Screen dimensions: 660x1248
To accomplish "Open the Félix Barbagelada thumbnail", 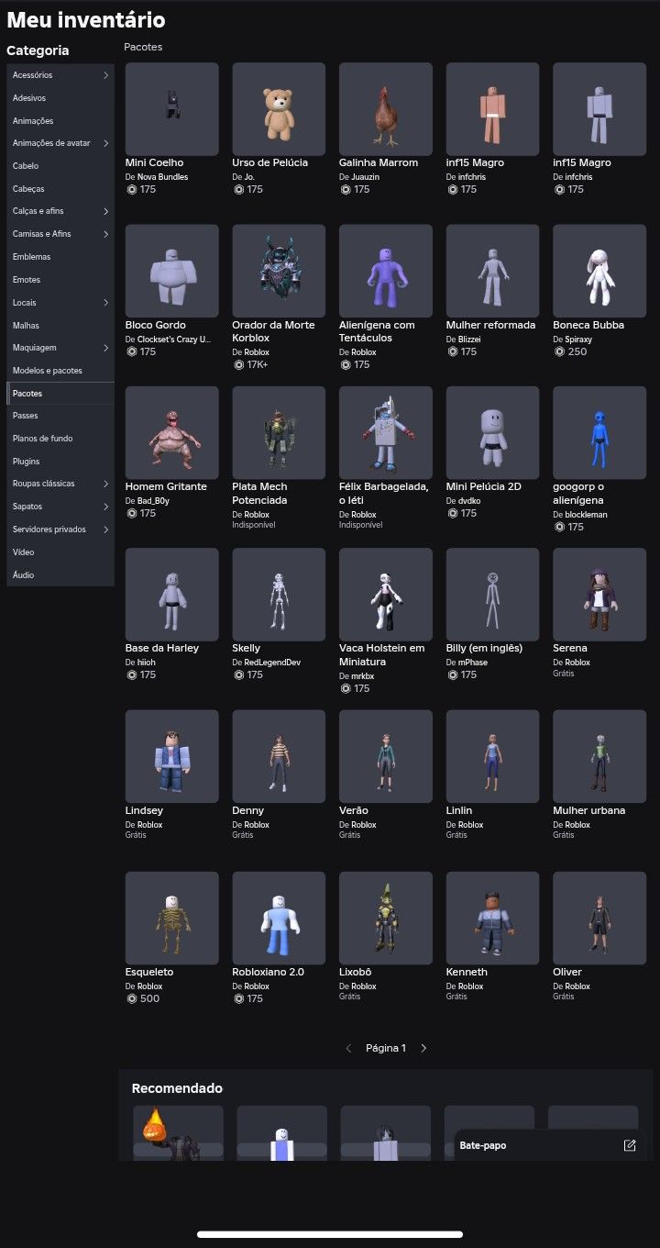I will (x=386, y=433).
